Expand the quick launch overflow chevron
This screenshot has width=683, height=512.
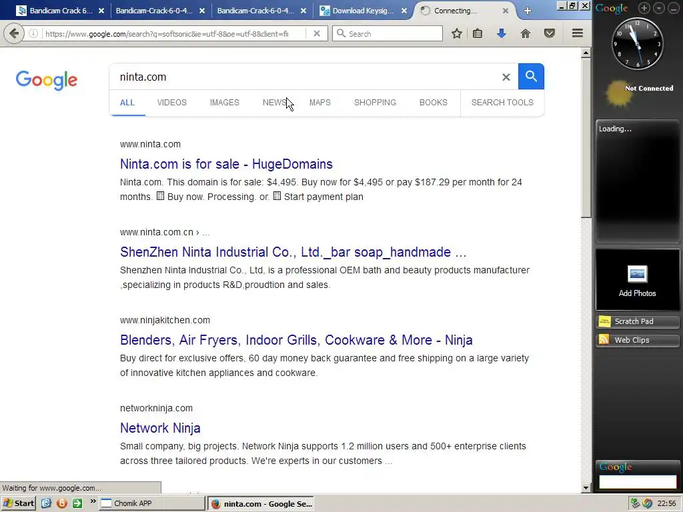pos(93,501)
